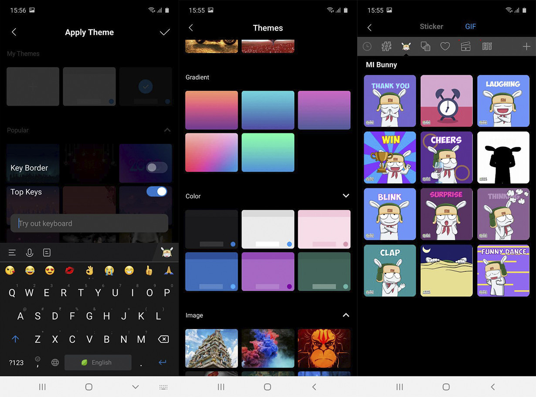Collapse the Image section

pyautogui.click(x=346, y=315)
